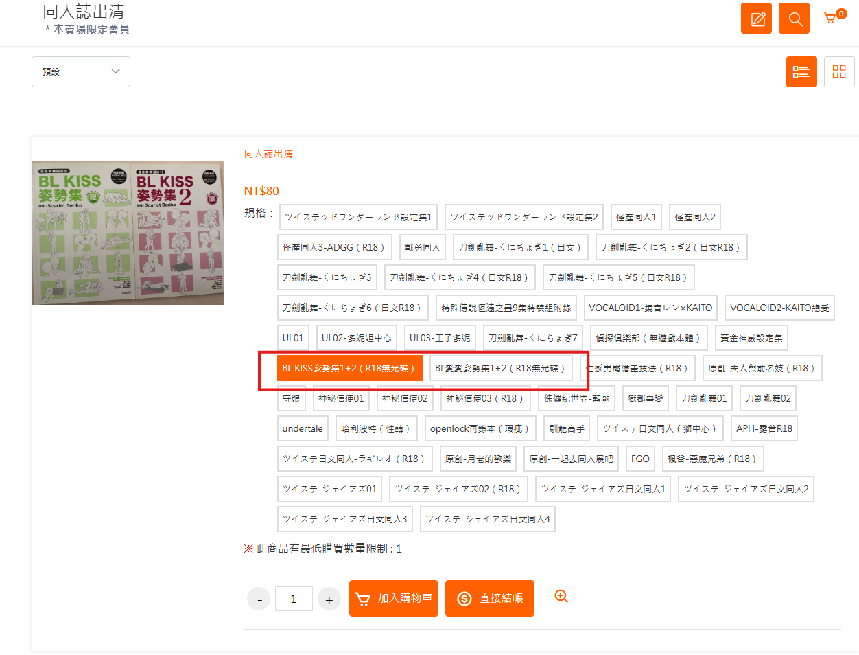This screenshot has width=859, height=655.
Task: Select 刀劍亂舞-くにちょぎ6 (日文R18) option
Action: click(353, 308)
